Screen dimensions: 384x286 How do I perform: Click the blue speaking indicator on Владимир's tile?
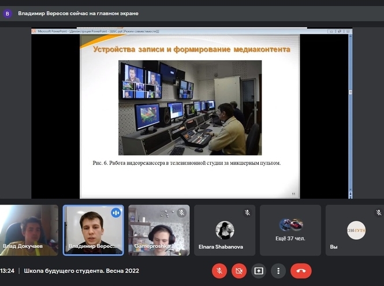click(116, 213)
